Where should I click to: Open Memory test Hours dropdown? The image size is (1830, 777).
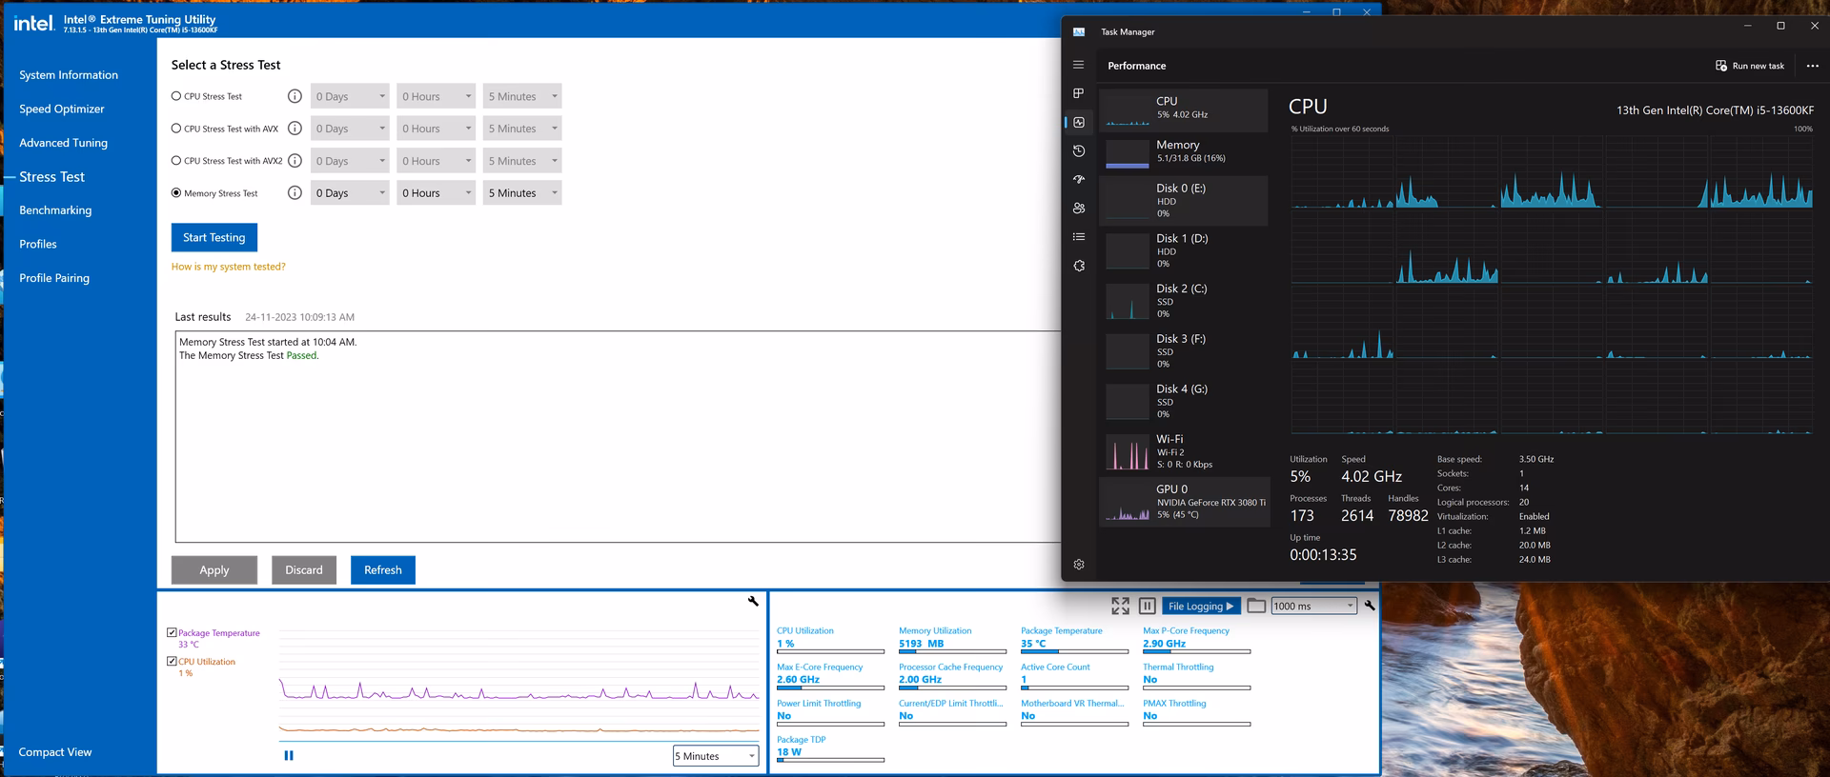click(436, 193)
